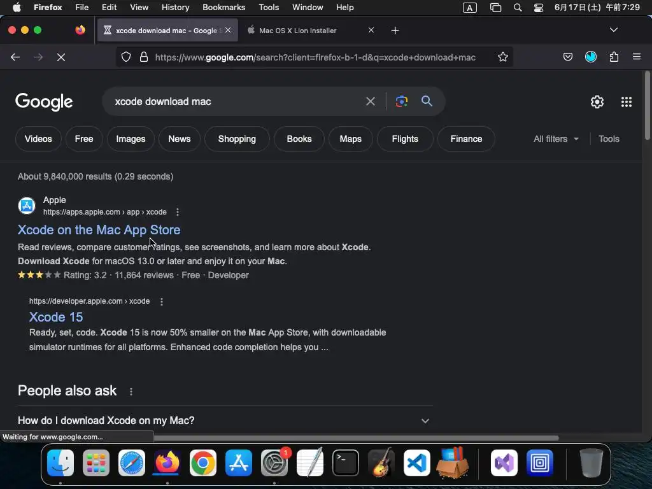Filter results by Videos

coord(38,139)
